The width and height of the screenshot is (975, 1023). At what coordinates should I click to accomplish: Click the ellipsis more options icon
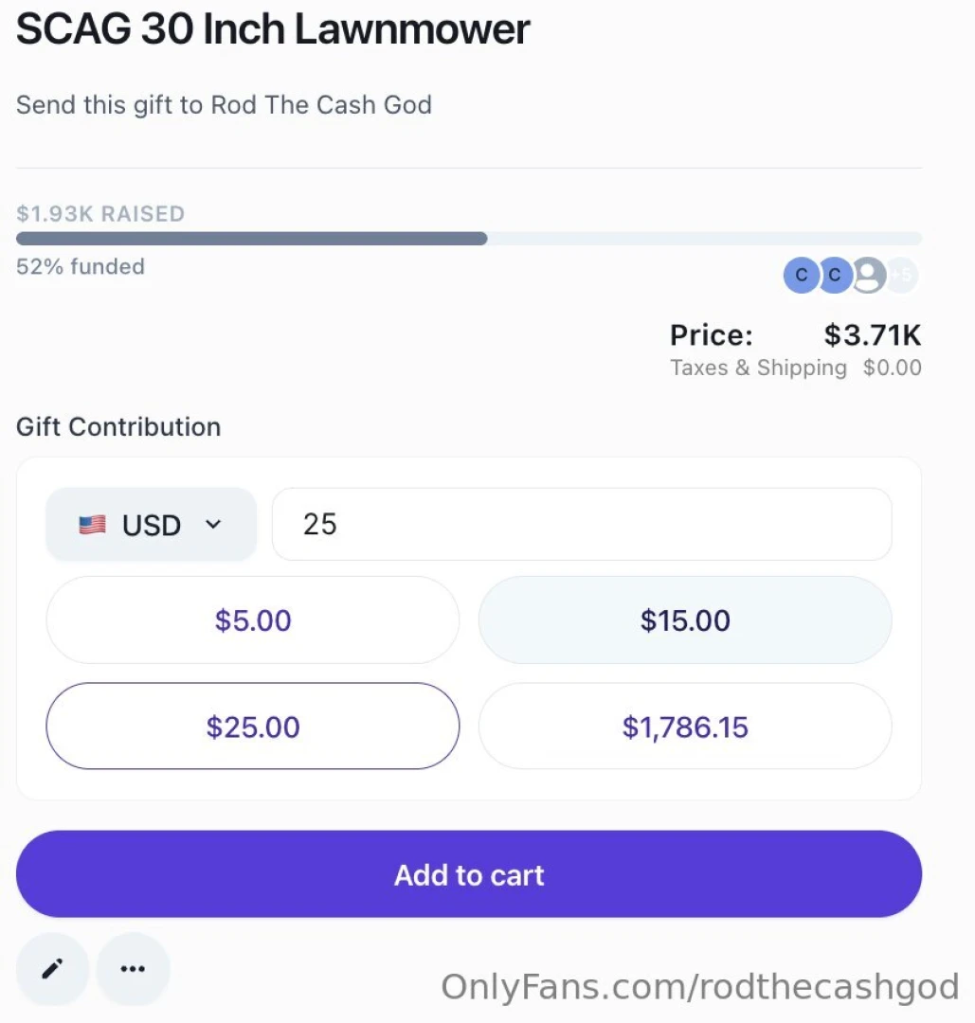tap(133, 969)
